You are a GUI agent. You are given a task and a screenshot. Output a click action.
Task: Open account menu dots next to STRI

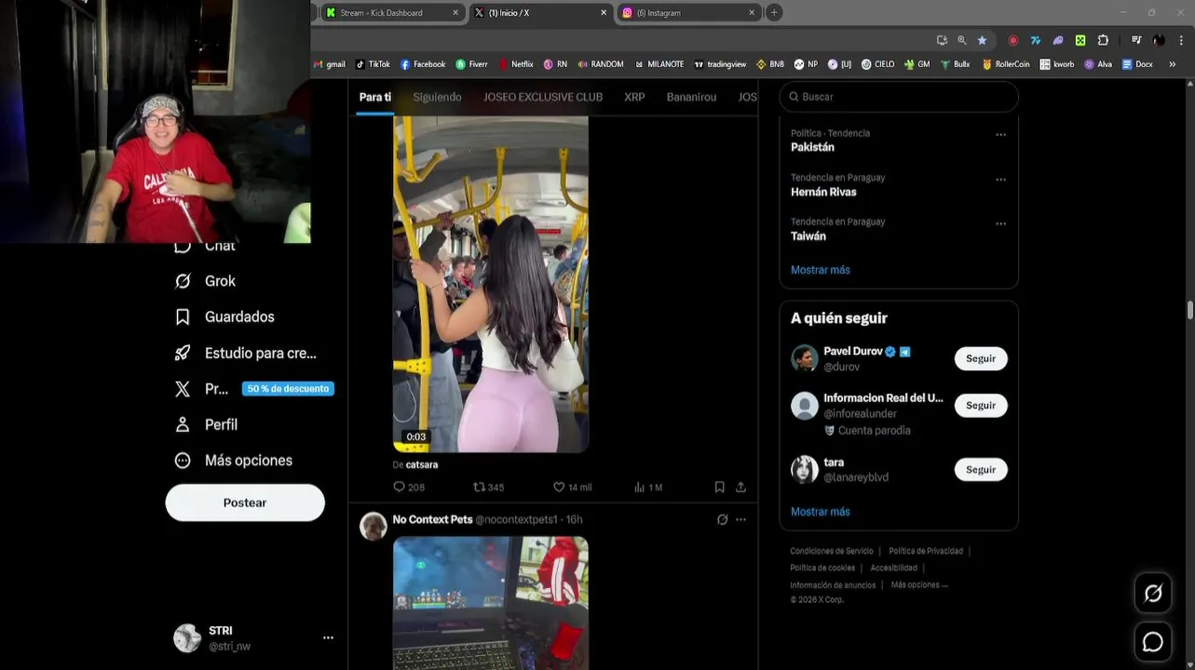click(328, 638)
